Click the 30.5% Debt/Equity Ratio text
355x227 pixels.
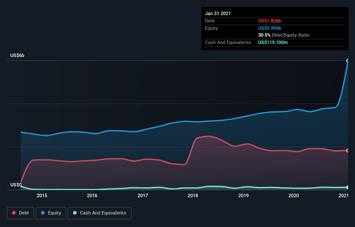[284, 35]
